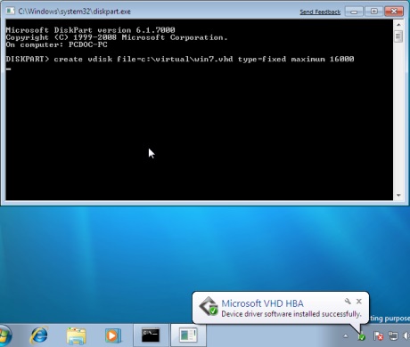410x347 pixels.
Task: Open the network tray icon
Action: point(393,335)
